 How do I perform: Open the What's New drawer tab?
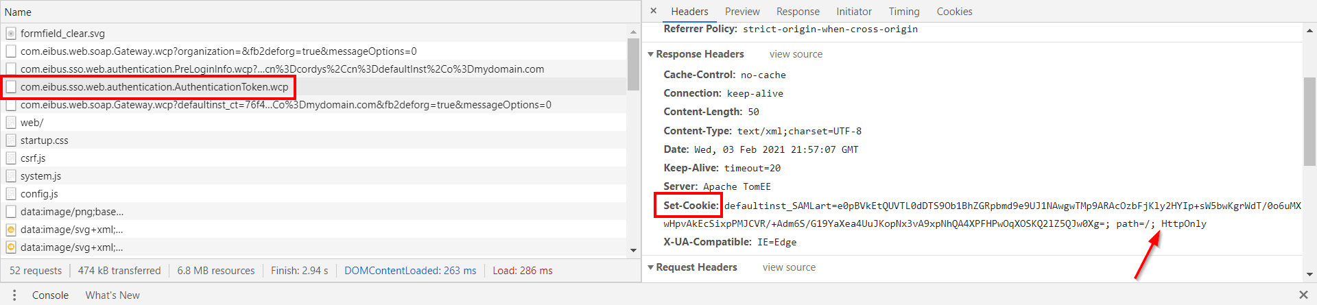[x=112, y=295]
